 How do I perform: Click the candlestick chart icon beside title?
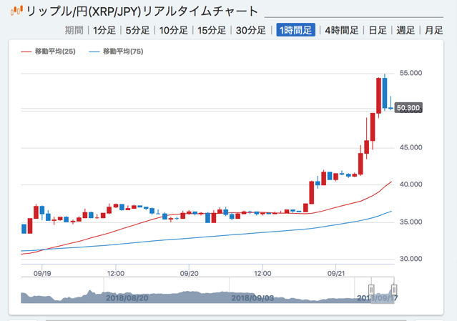pos(16,11)
